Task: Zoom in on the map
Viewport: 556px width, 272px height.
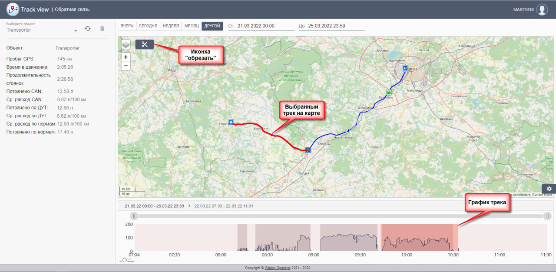Action: click(126, 57)
